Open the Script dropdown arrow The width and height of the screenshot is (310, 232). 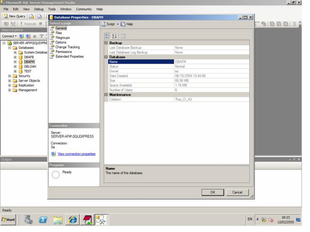pos(118,24)
